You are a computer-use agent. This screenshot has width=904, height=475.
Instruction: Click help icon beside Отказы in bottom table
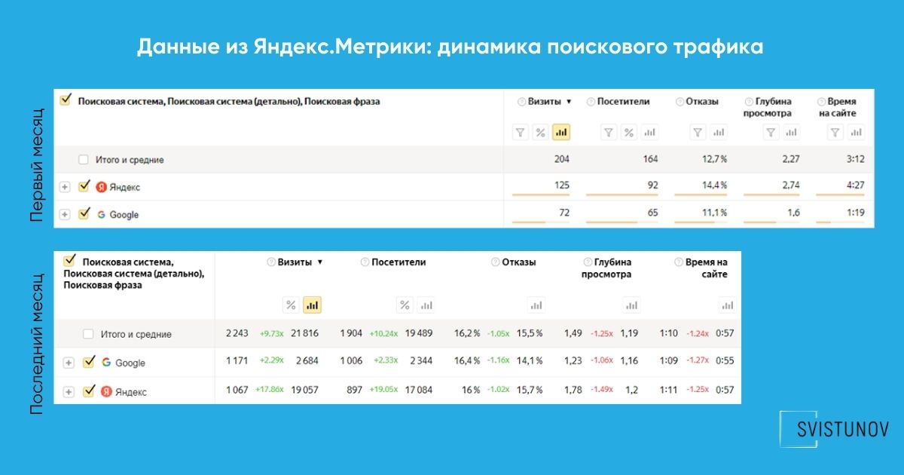pos(495,262)
